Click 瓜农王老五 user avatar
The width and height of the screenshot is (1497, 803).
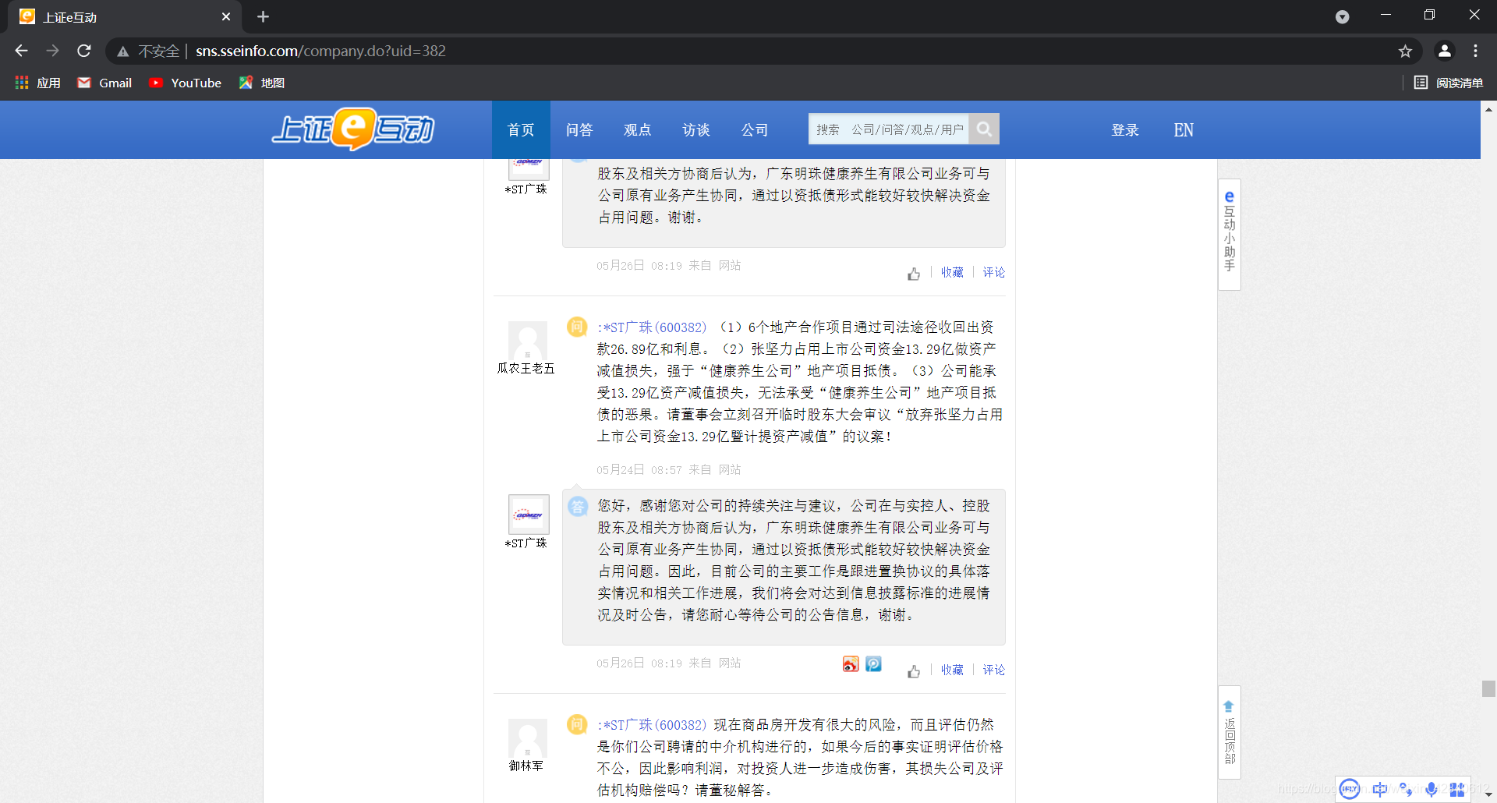coord(528,341)
